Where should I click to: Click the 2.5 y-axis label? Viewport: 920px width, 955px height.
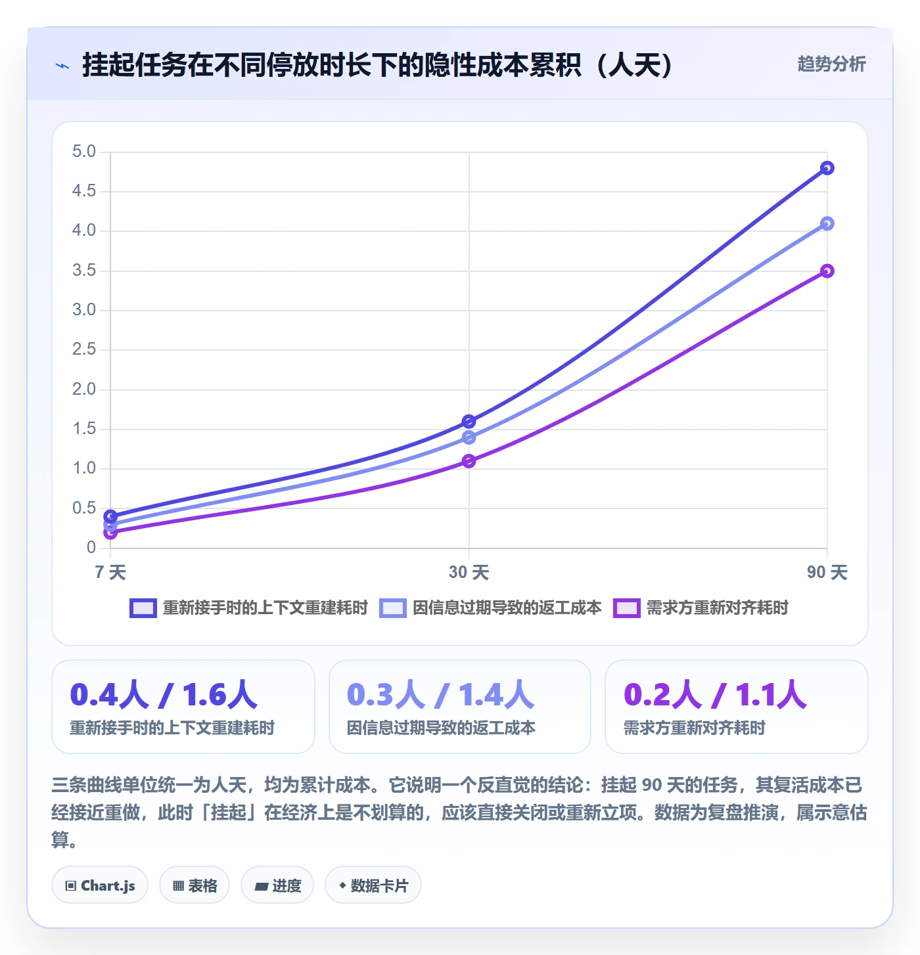84,349
